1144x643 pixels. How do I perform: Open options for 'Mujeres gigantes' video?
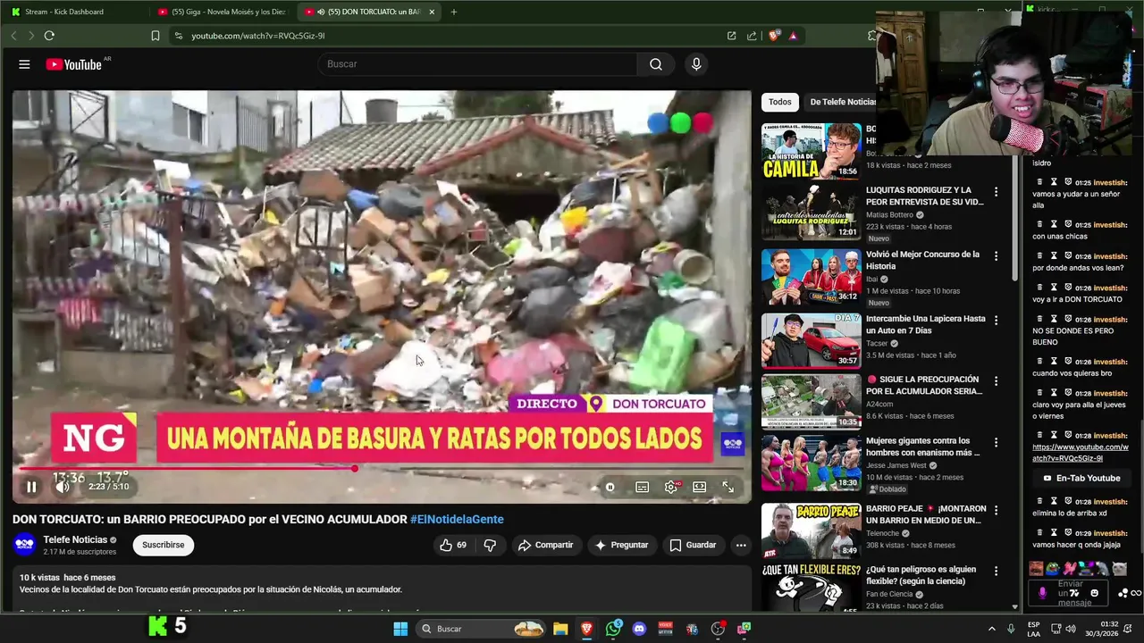996,442
